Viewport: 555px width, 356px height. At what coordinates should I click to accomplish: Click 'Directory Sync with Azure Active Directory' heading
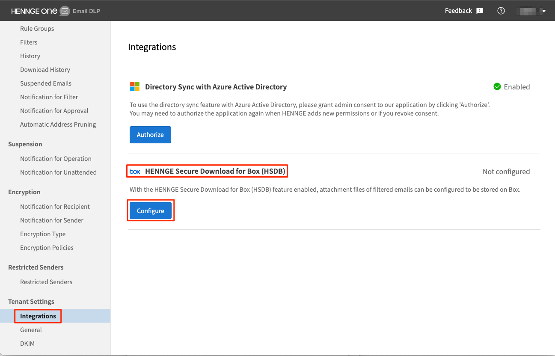(x=216, y=87)
